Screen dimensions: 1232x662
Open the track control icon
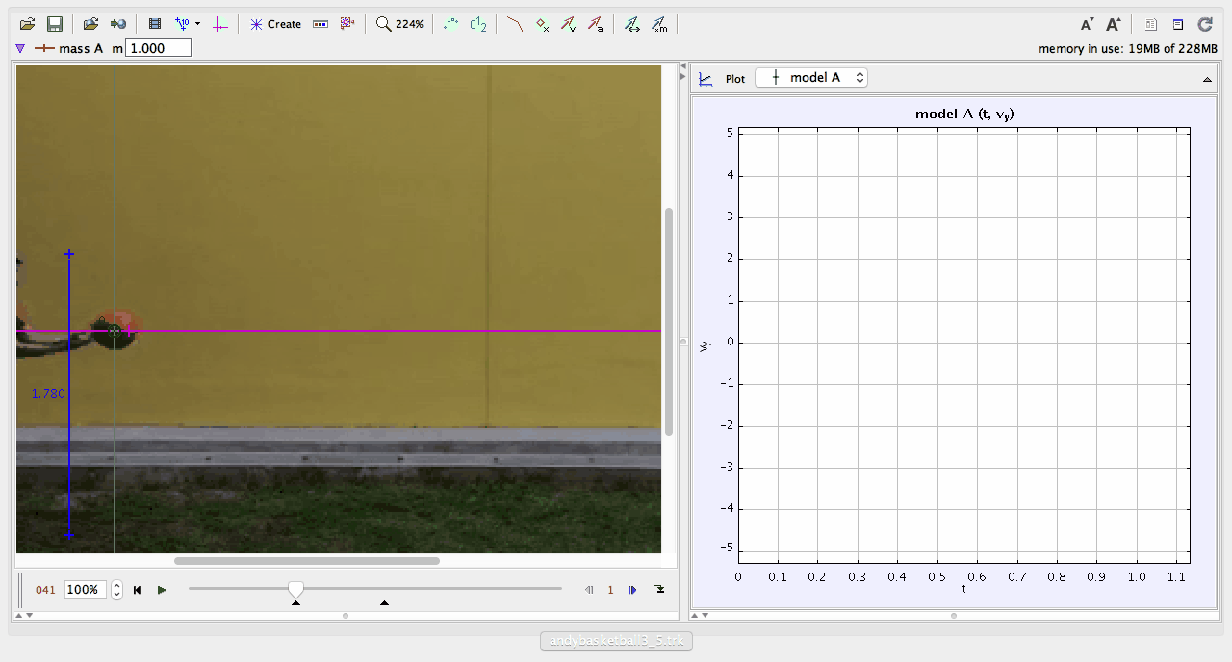click(x=321, y=24)
